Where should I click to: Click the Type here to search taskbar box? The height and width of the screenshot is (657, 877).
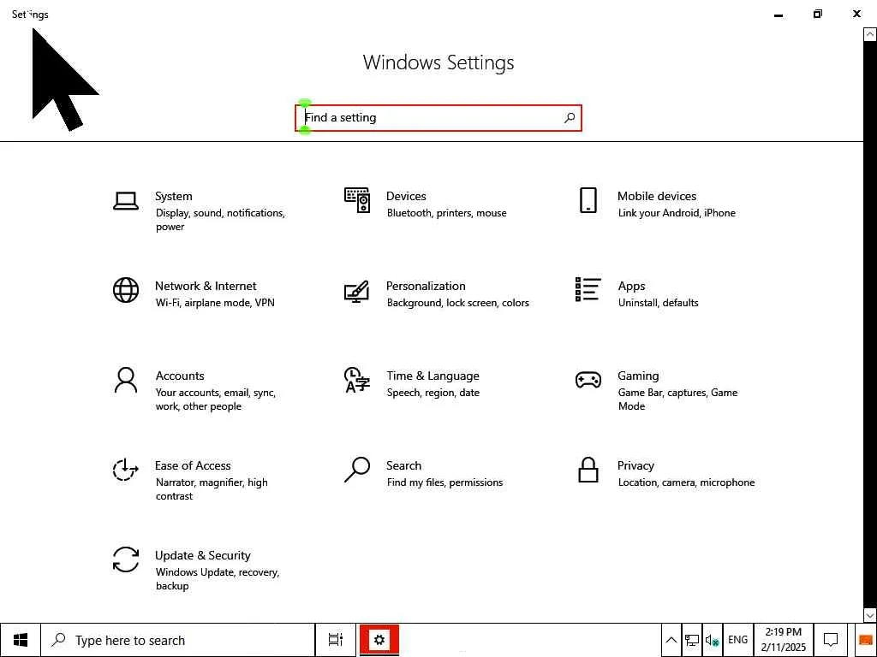point(178,640)
